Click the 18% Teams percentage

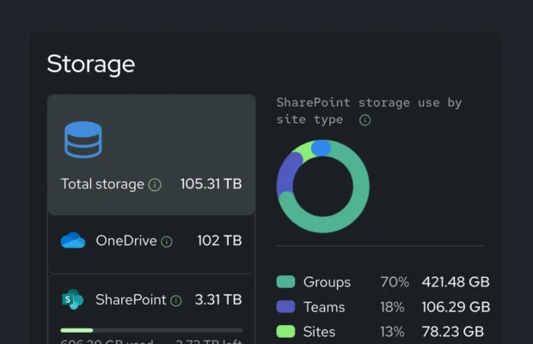point(392,307)
